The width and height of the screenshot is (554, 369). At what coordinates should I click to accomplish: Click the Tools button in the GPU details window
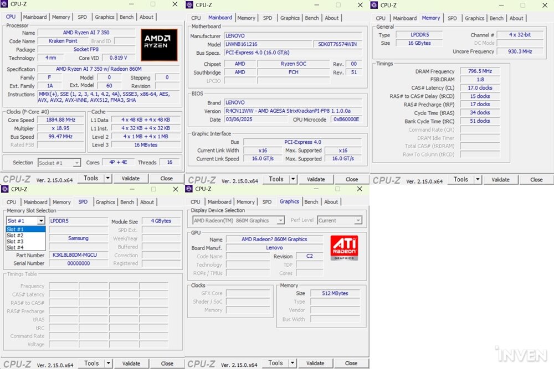(x=275, y=363)
